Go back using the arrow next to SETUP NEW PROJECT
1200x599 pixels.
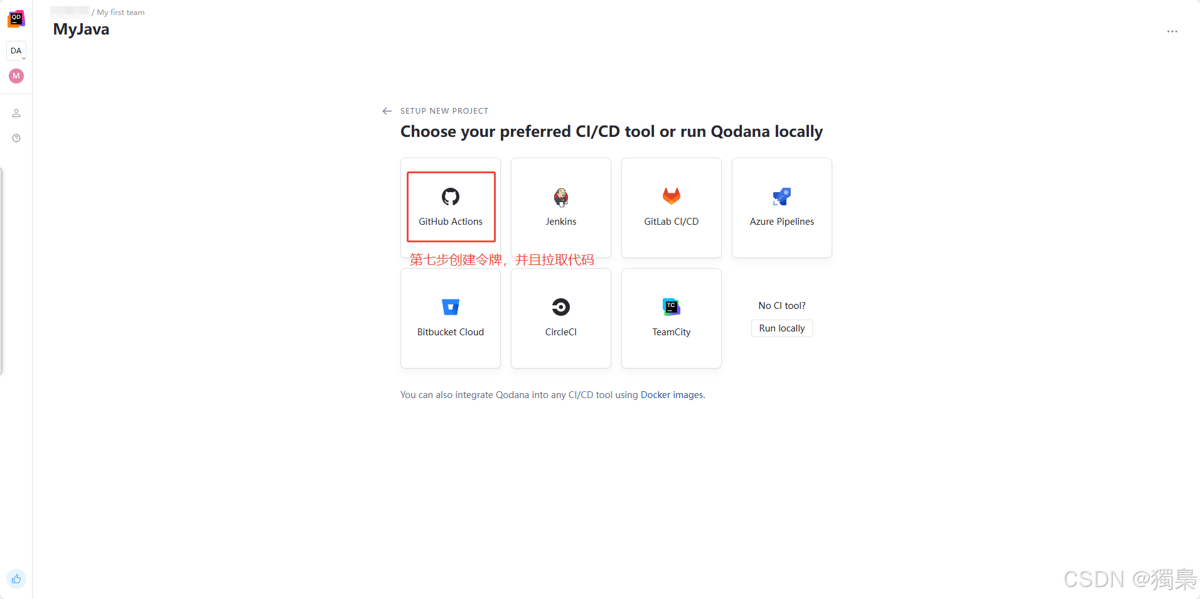point(387,111)
